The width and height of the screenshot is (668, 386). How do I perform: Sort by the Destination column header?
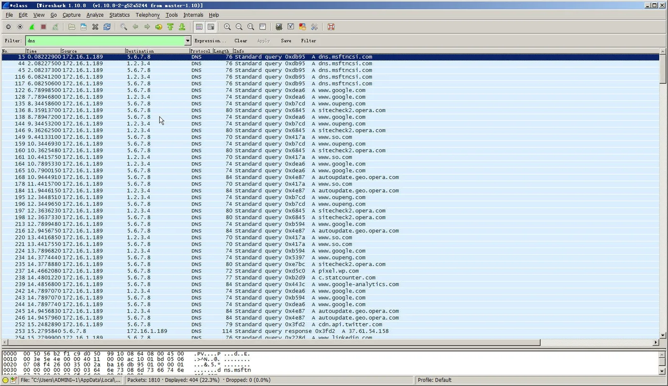(x=157, y=51)
